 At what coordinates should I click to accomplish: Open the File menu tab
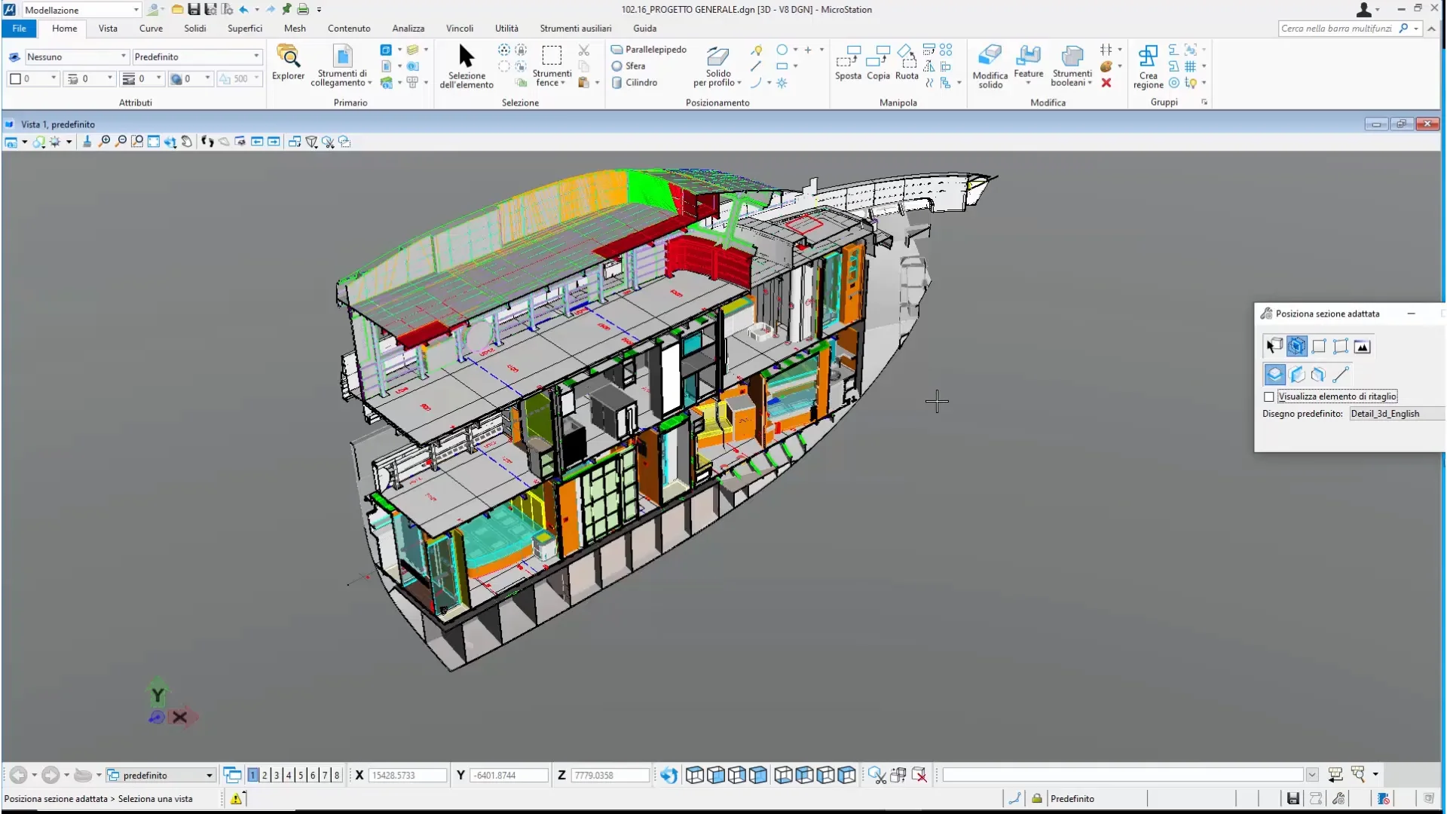coord(19,28)
